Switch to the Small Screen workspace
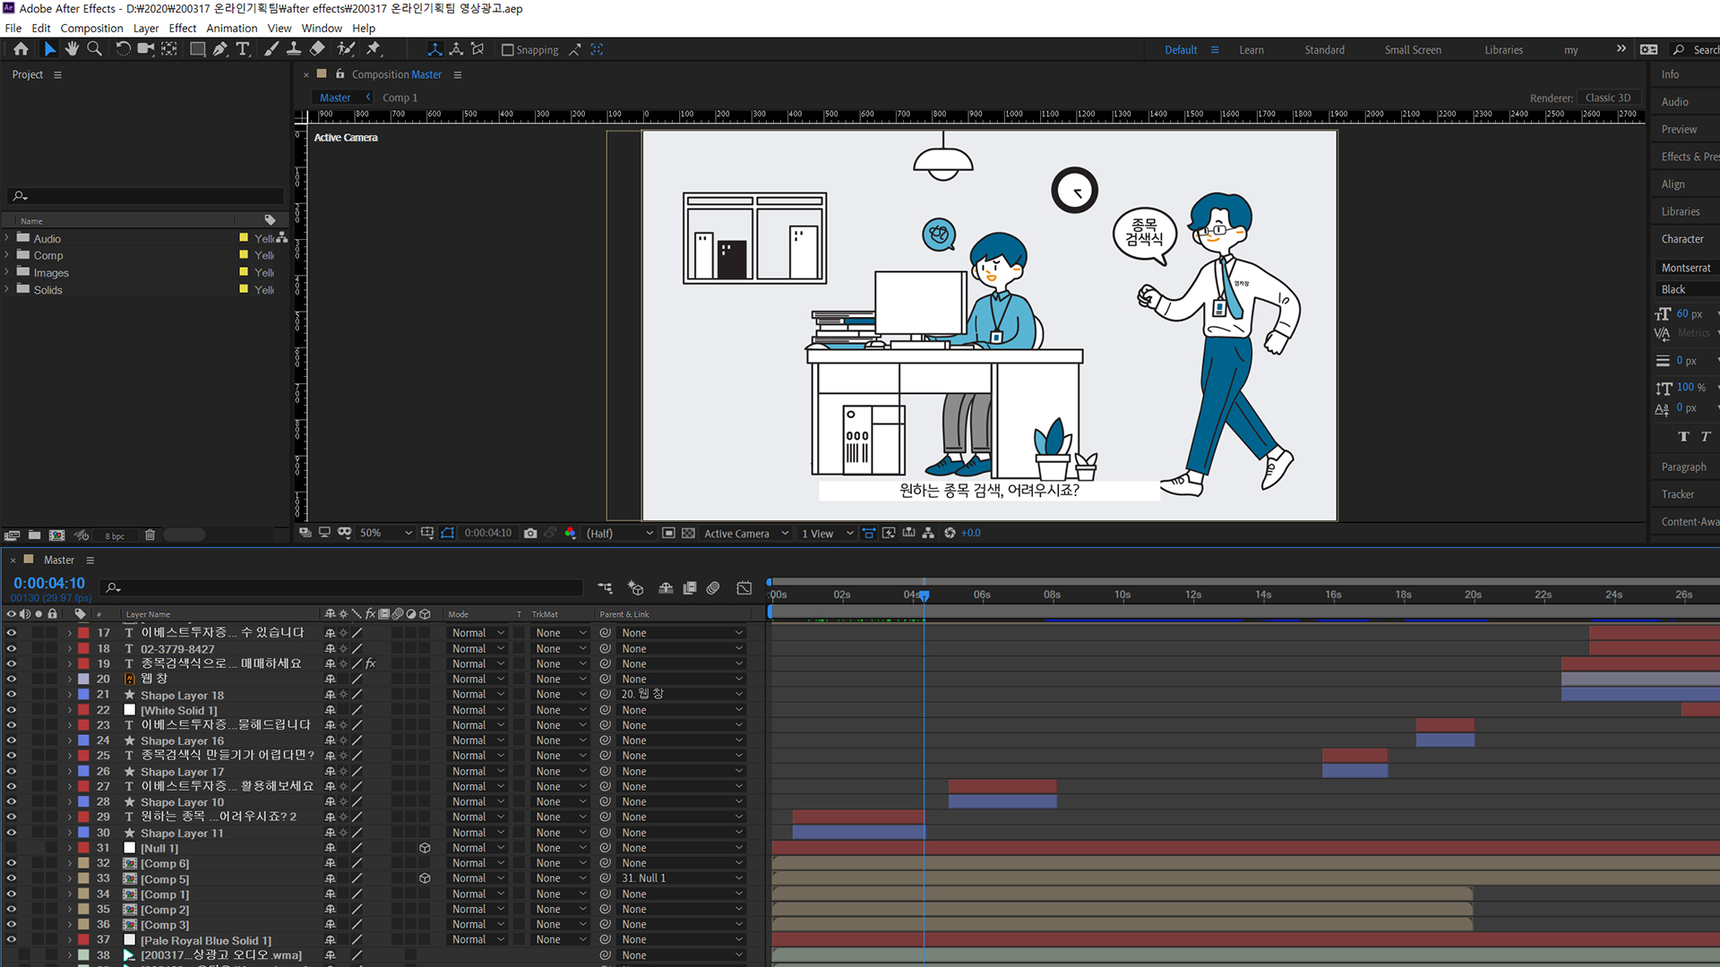Image resolution: width=1720 pixels, height=967 pixels. 1413,50
